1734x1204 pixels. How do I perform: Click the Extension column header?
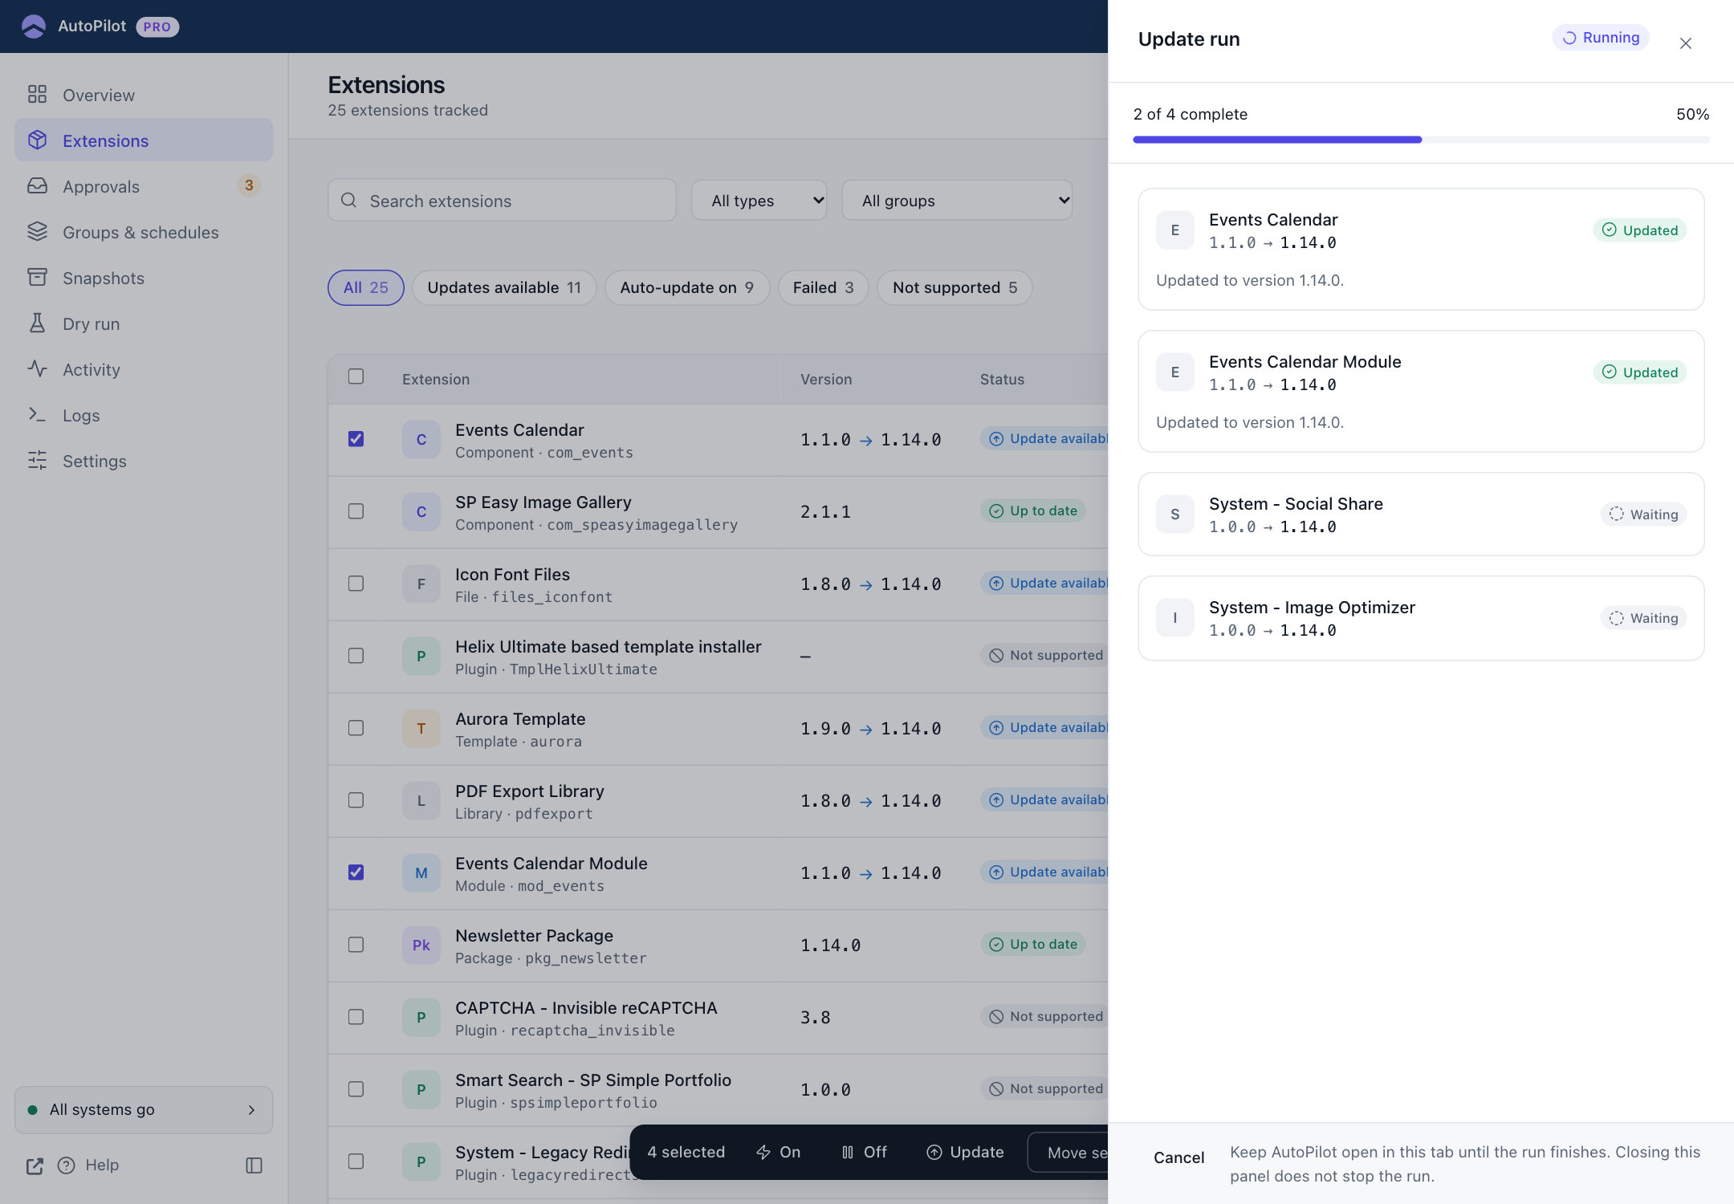coord(436,379)
